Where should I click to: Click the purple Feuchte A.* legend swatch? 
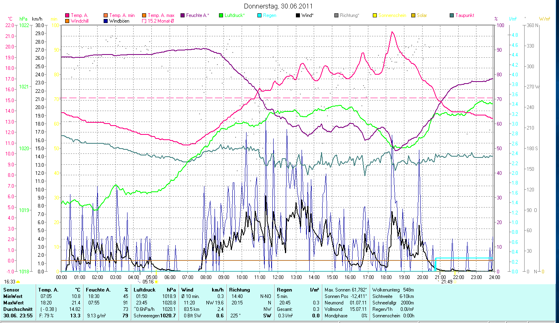[x=183, y=15]
